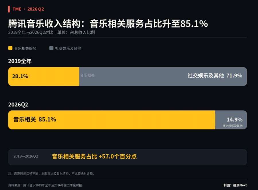
Task: Click the 资料来源 source line
Action: point(45,185)
